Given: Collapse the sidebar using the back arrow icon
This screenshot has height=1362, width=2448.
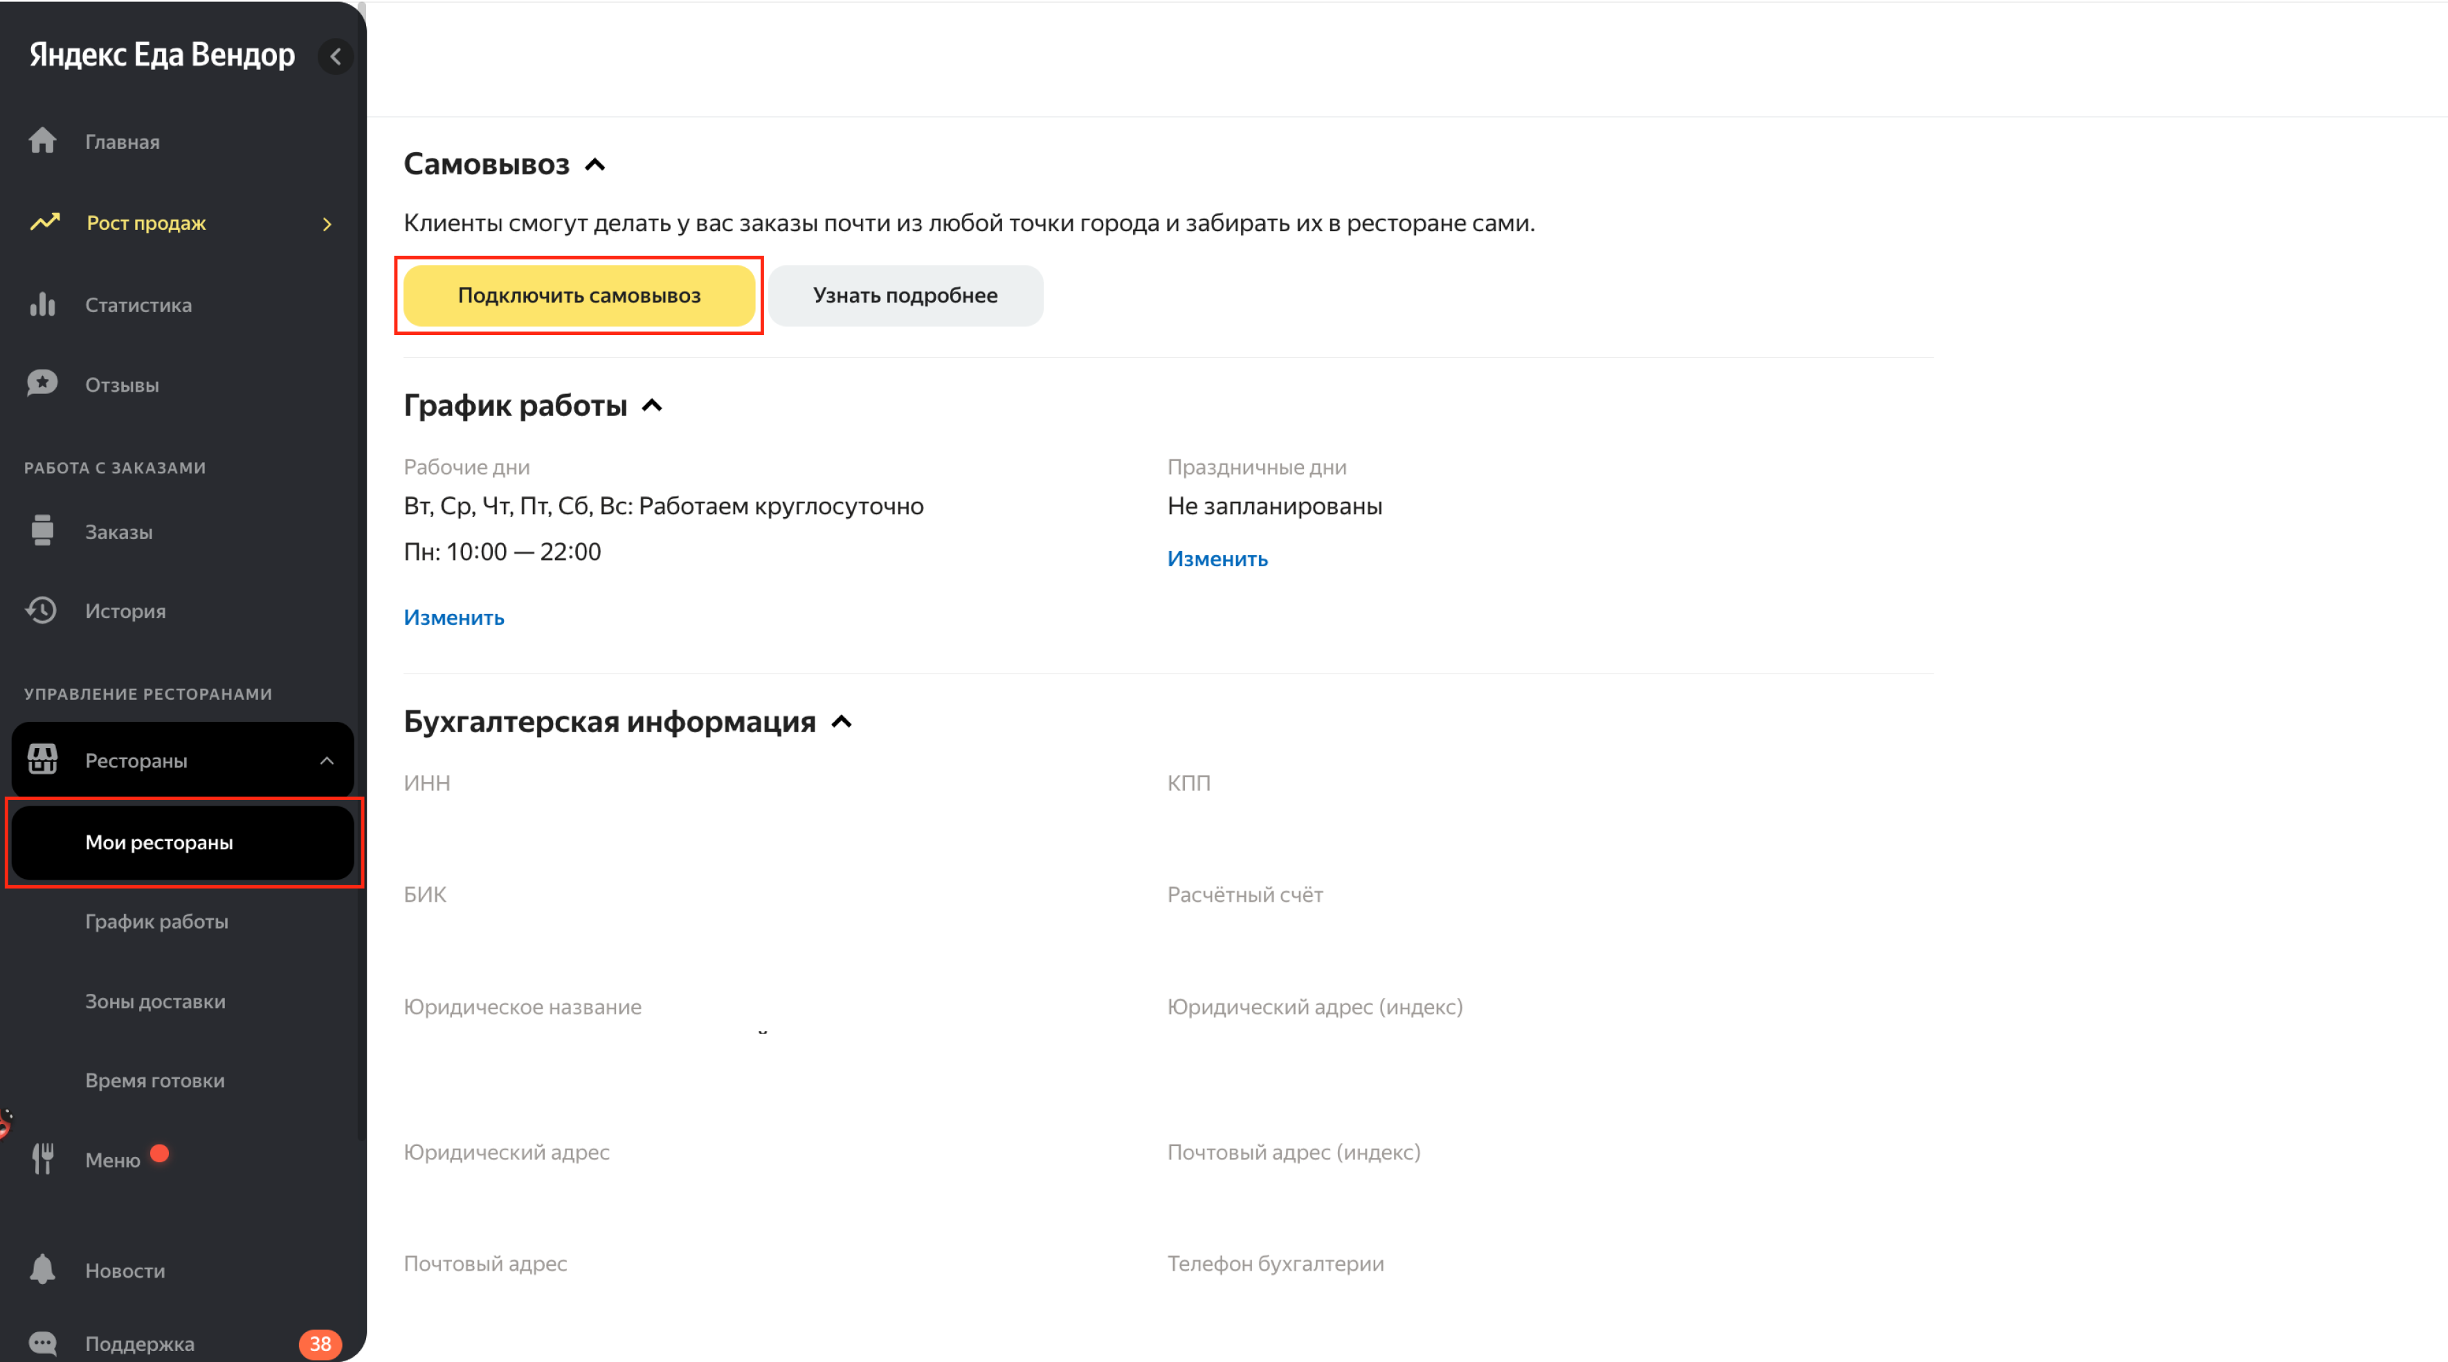Looking at the screenshot, I should pyautogui.click(x=336, y=57).
